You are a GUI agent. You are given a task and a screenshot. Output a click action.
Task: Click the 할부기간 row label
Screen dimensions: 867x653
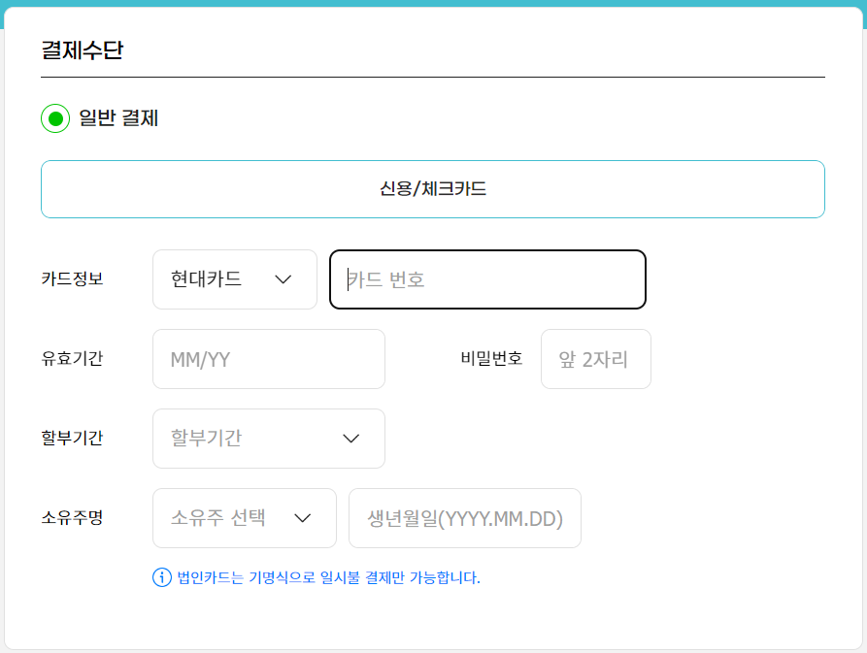click(72, 439)
